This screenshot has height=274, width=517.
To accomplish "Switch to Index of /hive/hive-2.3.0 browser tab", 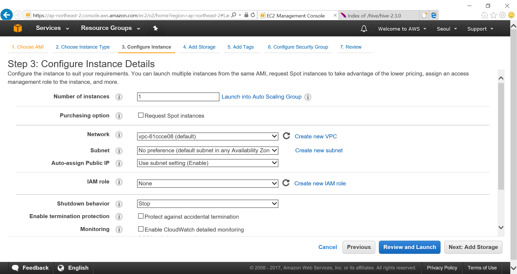I will pos(378,16).
